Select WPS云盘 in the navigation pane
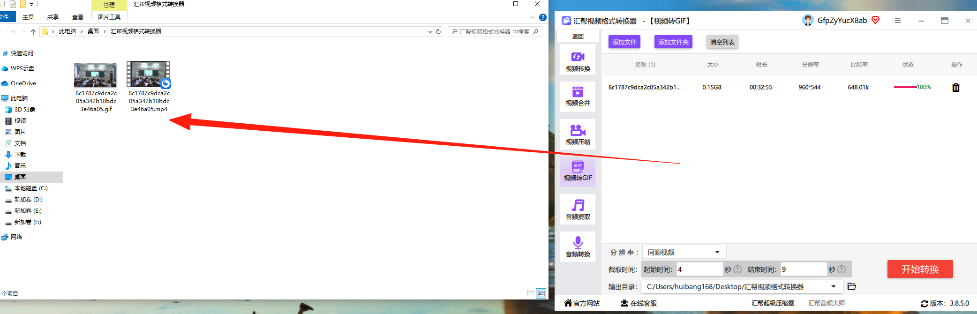The height and width of the screenshot is (314, 977). click(23, 68)
